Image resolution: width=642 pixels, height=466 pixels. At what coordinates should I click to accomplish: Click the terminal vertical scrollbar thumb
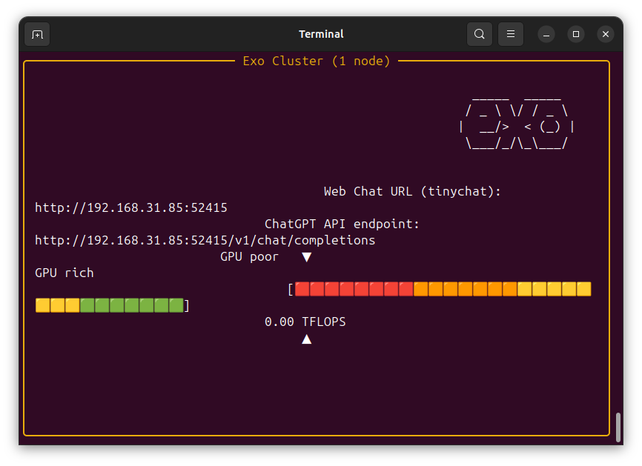coord(618,427)
